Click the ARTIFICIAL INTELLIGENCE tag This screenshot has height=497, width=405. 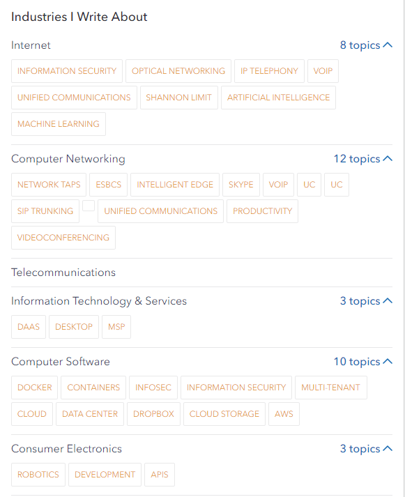point(278,98)
